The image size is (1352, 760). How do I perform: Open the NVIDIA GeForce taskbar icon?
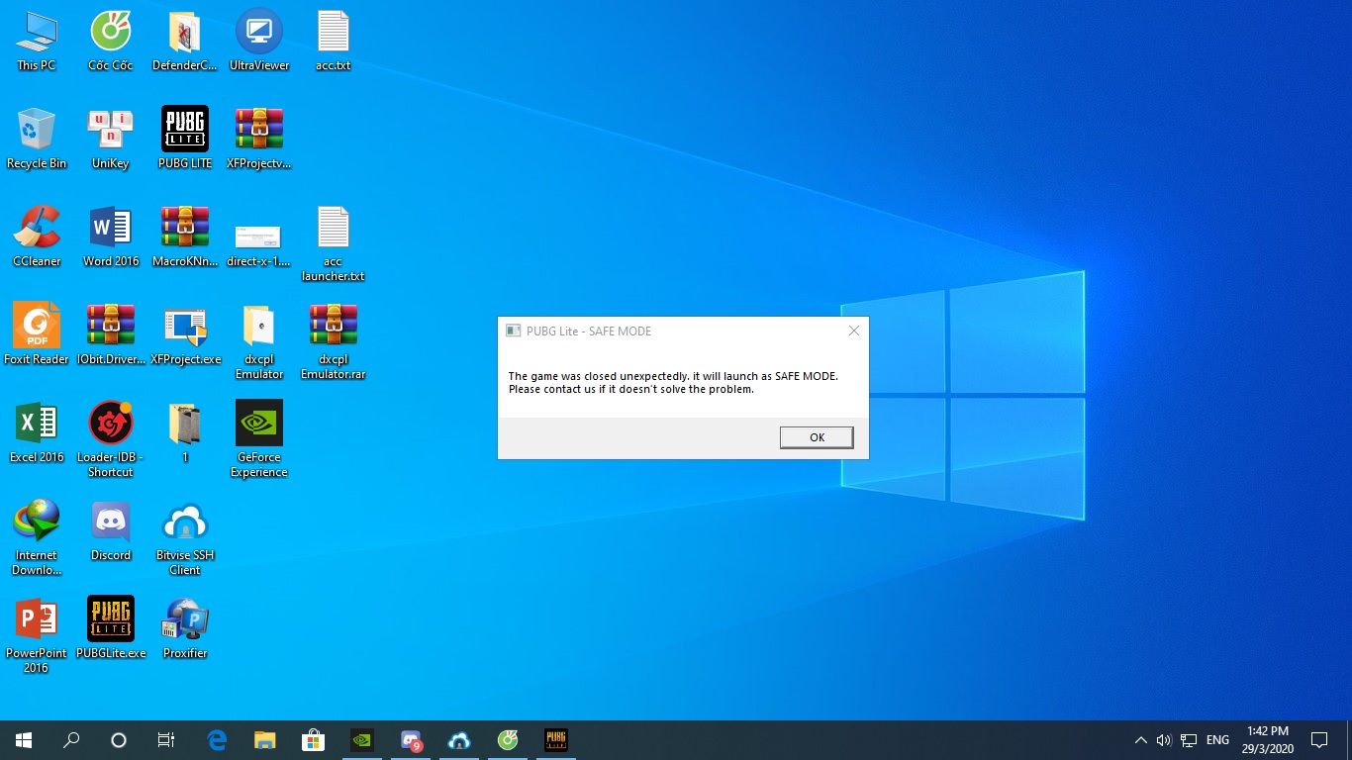click(362, 740)
